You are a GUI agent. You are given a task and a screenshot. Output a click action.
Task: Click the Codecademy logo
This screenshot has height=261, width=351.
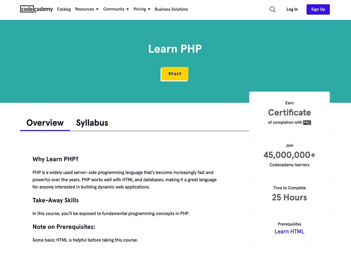(36, 9)
